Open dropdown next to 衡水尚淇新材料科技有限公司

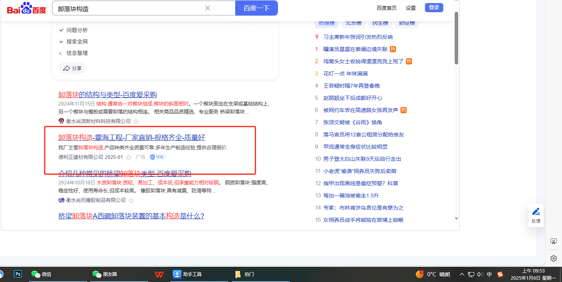click(x=136, y=121)
